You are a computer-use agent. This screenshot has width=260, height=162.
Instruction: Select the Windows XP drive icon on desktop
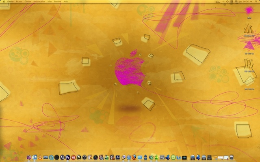(249, 28)
